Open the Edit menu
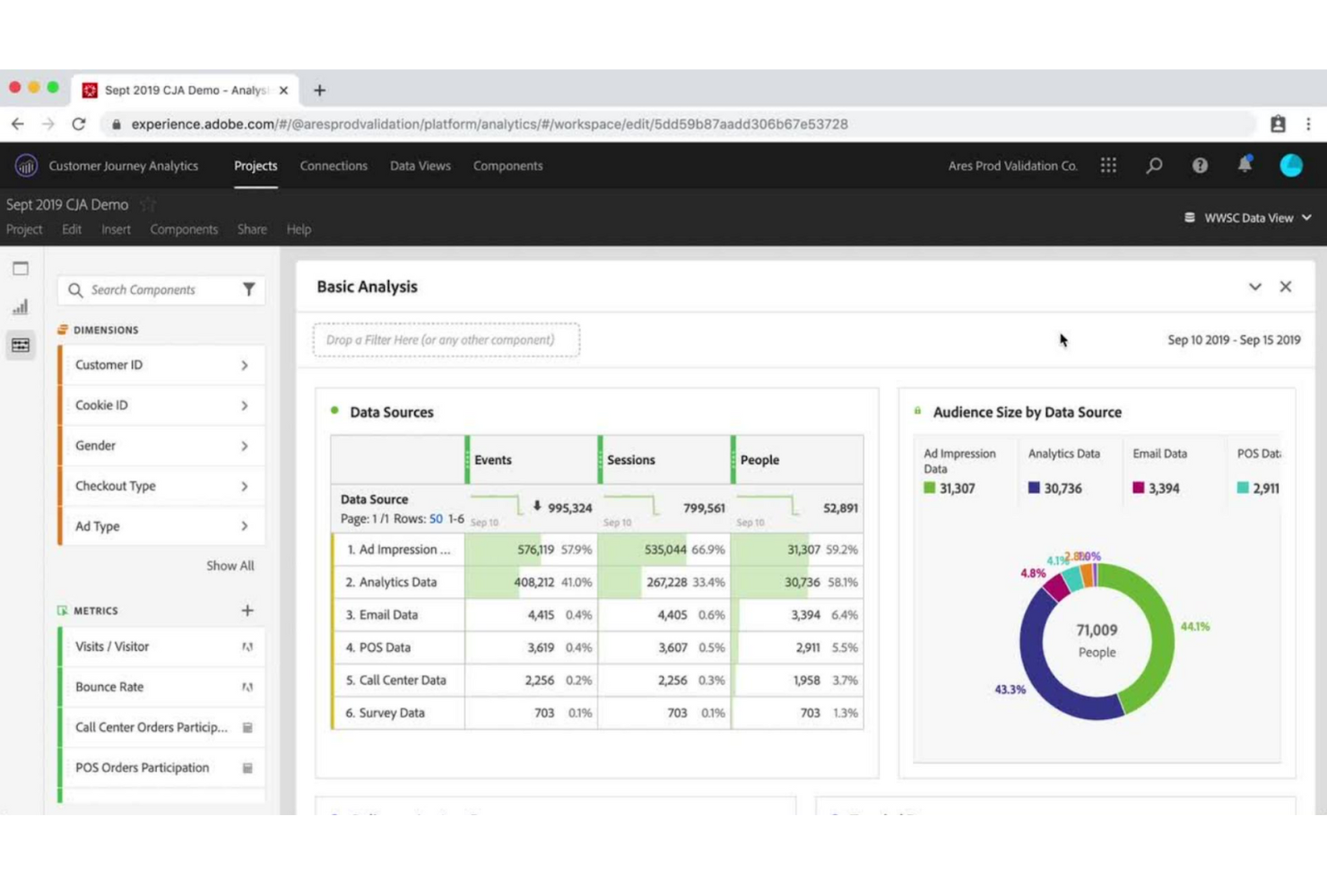The width and height of the screenshot is (1327, 885). coord(72,230)
